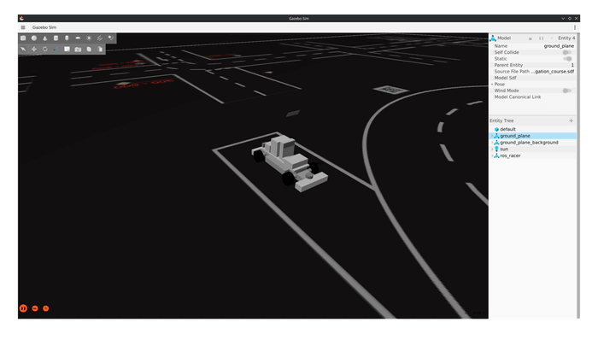Screen dimensions: 598x340
Task: Pause the simulation
Action: (23, 308)
